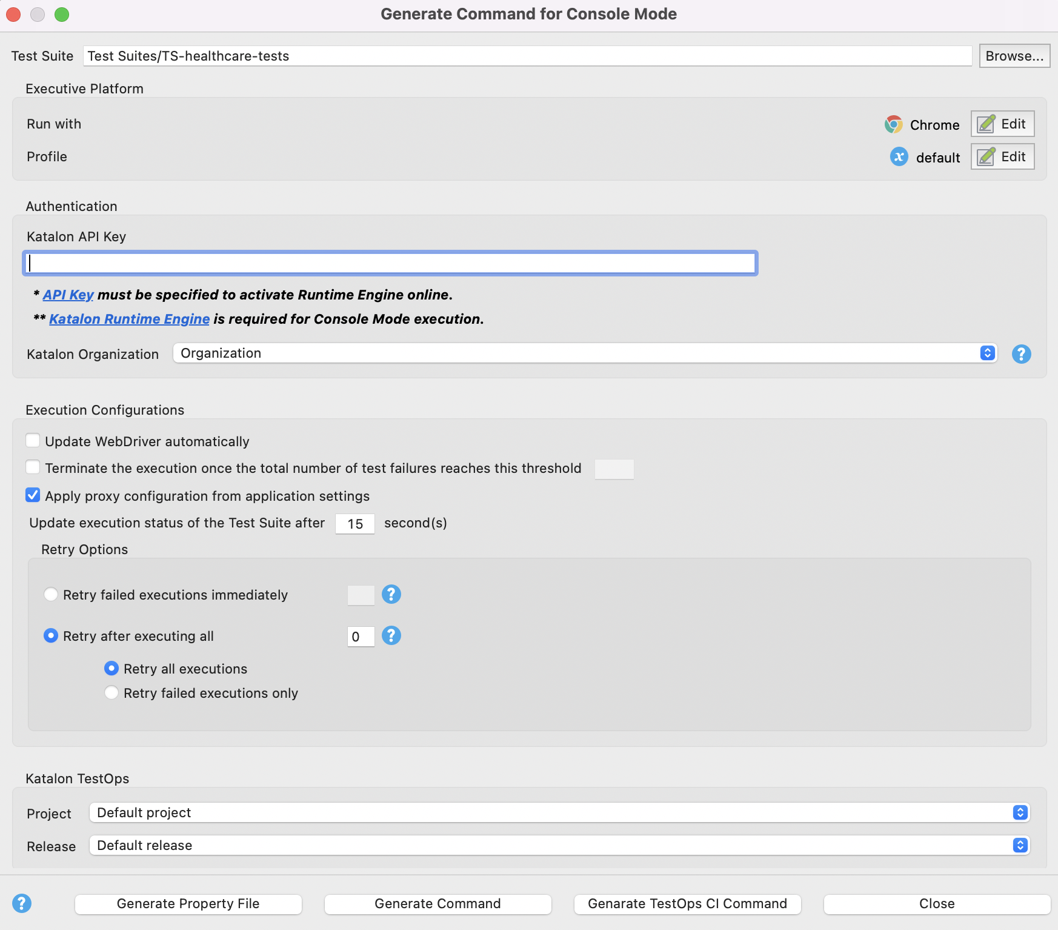Screen dimensions: 1058x930
Task: Open the API Key link
Action: [68, 295]
